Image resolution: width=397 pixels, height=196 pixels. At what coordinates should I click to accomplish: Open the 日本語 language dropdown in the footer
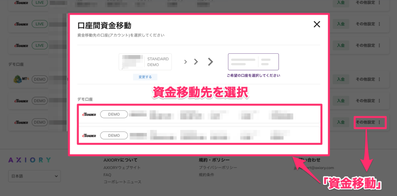tap(35, 176)
